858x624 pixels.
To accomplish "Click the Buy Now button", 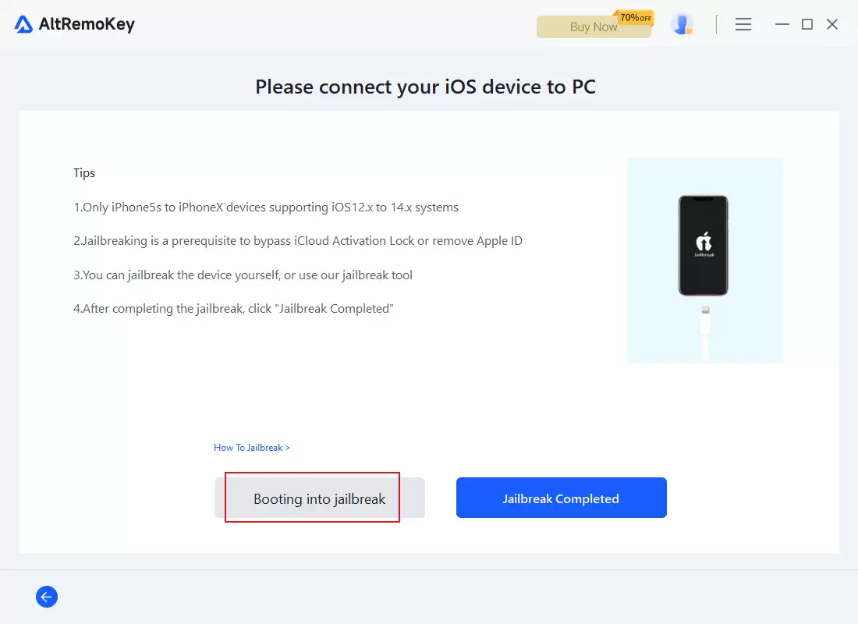I will pyautogui.click(x=594, y=27).
